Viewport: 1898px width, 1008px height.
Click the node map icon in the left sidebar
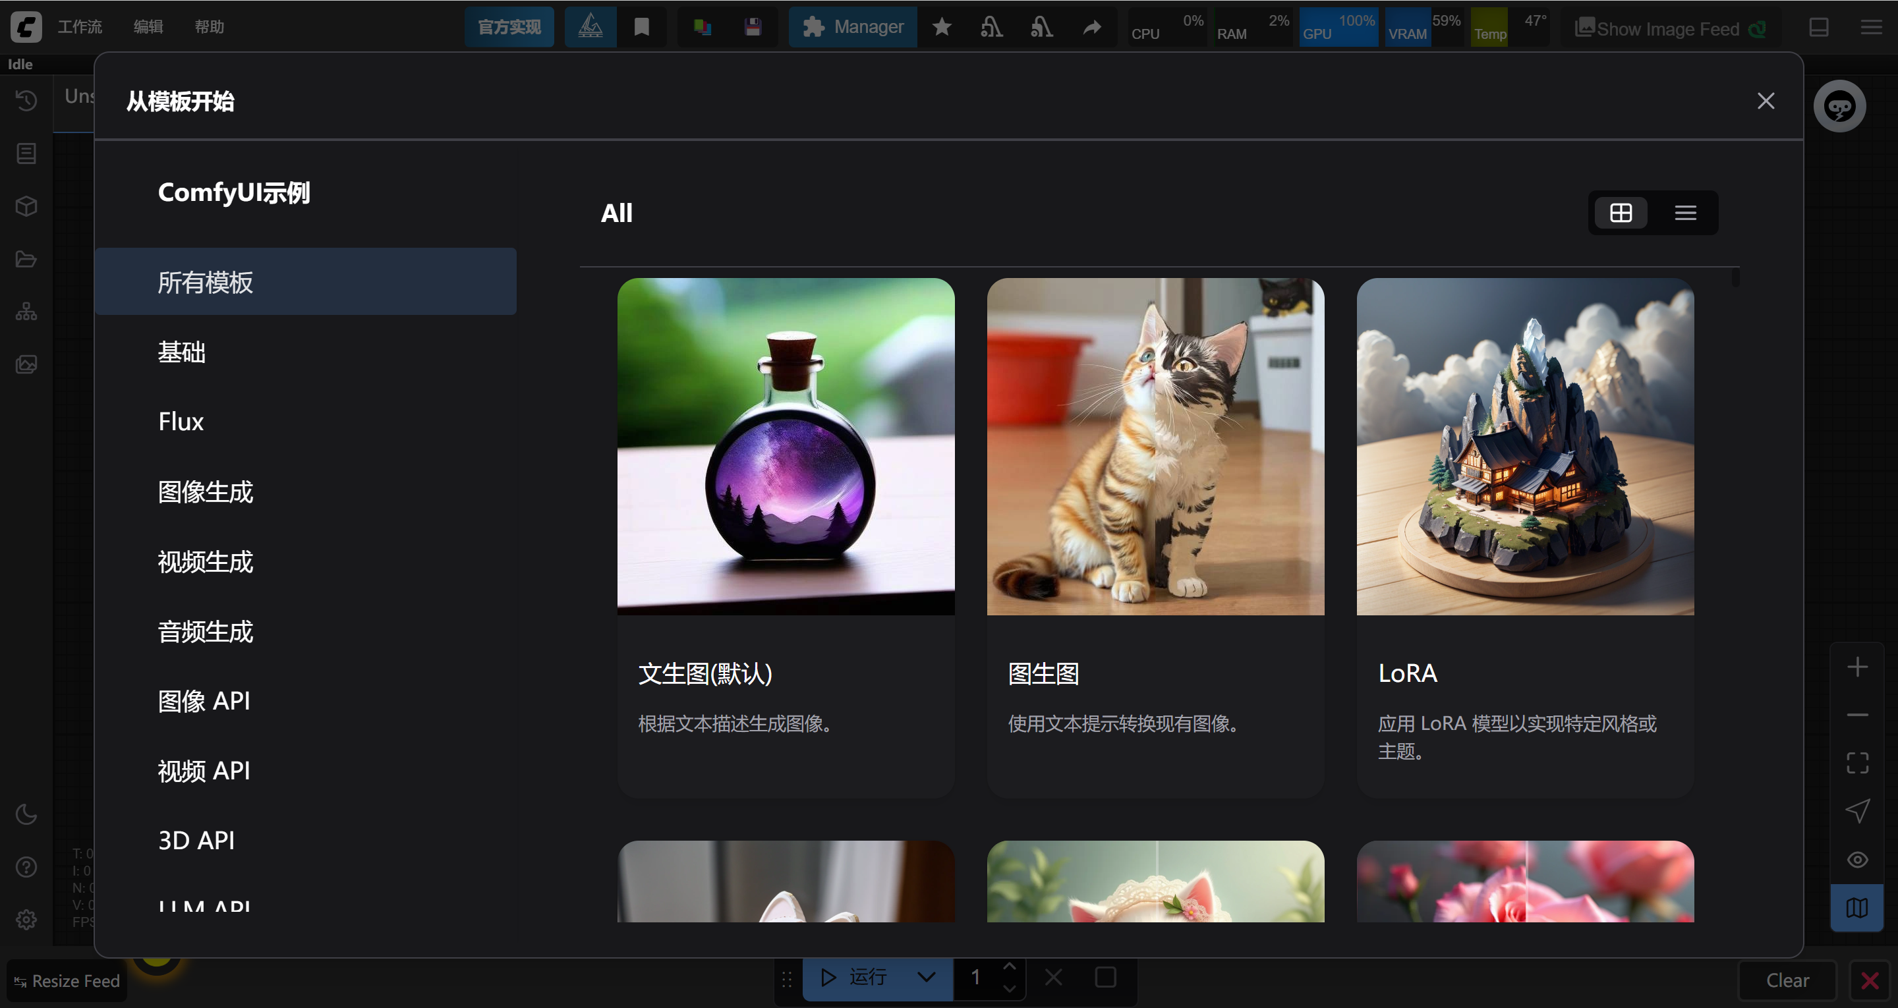(26, 311)
